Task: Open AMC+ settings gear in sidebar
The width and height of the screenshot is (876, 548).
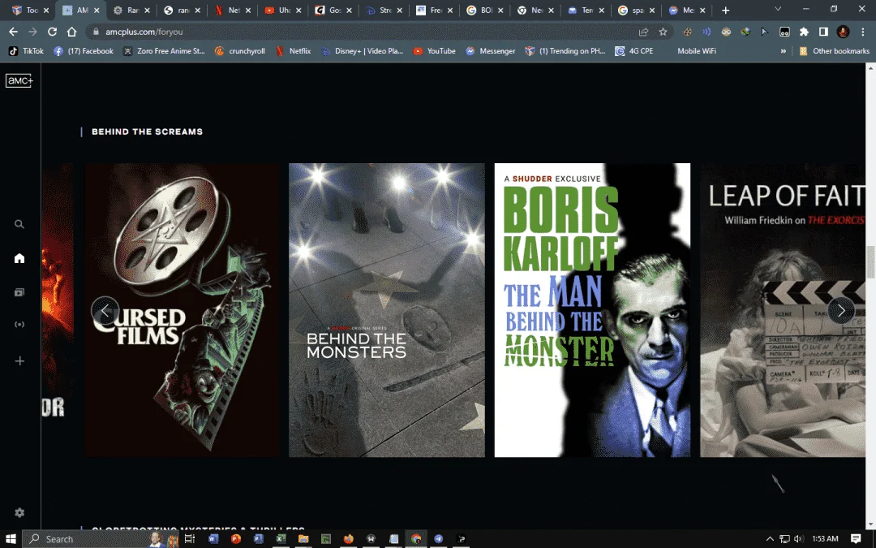Action: pyautogui.click(x=19, y=512)
